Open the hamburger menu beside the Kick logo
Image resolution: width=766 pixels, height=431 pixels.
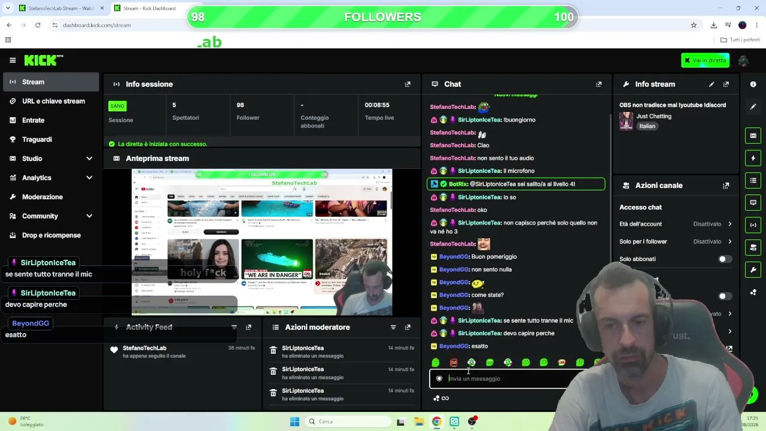[13, 60]
